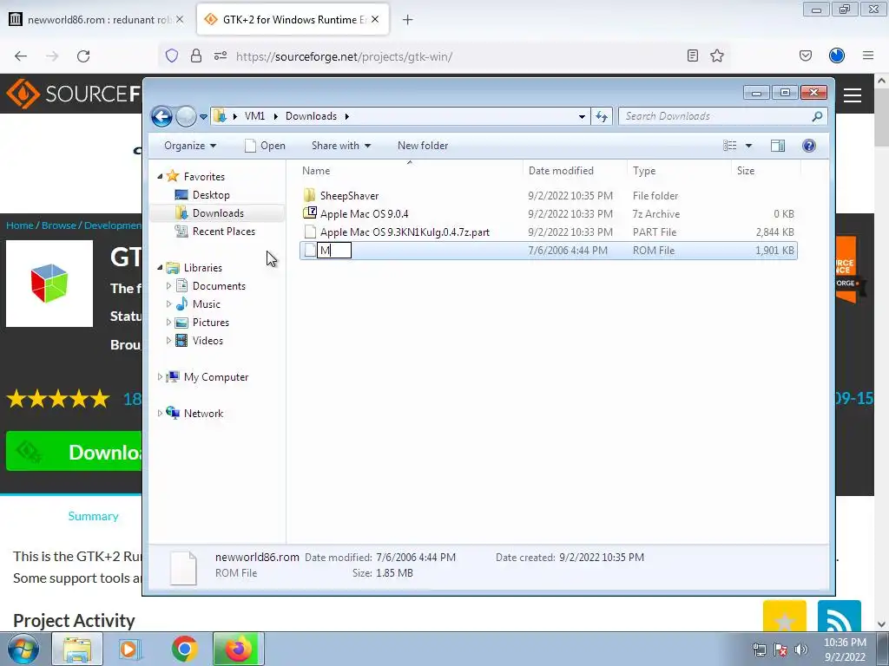Expand the Music library

coord(168,304)
